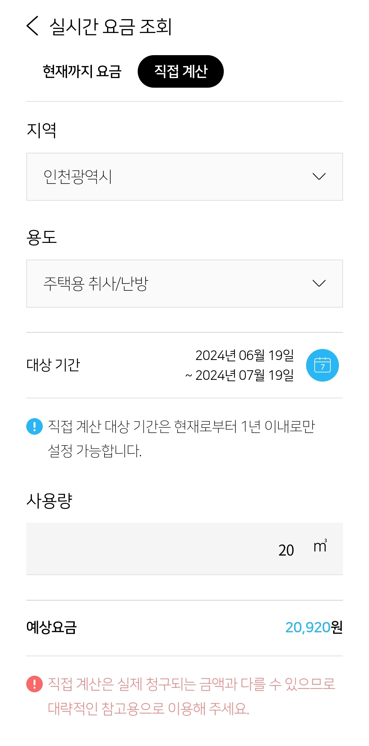This screenshot has height=746, width=369.
Task: Expand the 용도 dropdown chevron arrow
Action: pos(319,284)
